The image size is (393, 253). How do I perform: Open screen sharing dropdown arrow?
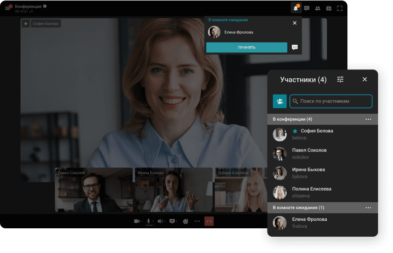coord(177,221)
